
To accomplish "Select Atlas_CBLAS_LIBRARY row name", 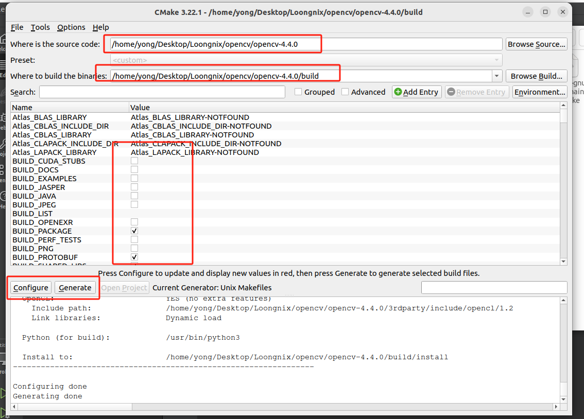I will [x=52, y=135].
